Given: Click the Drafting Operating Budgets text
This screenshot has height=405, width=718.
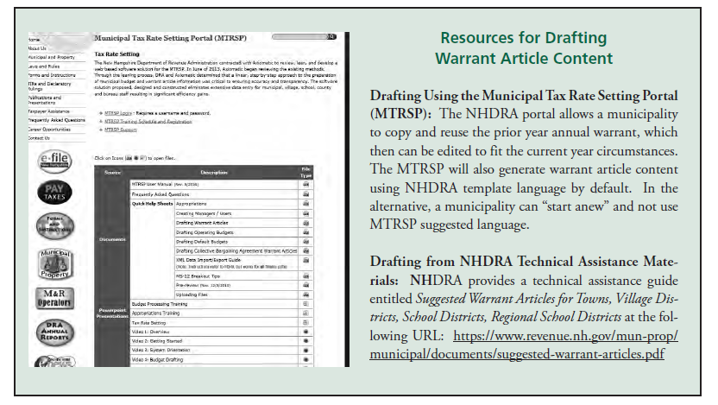Looking at the screenshot, I should [205, 232].
